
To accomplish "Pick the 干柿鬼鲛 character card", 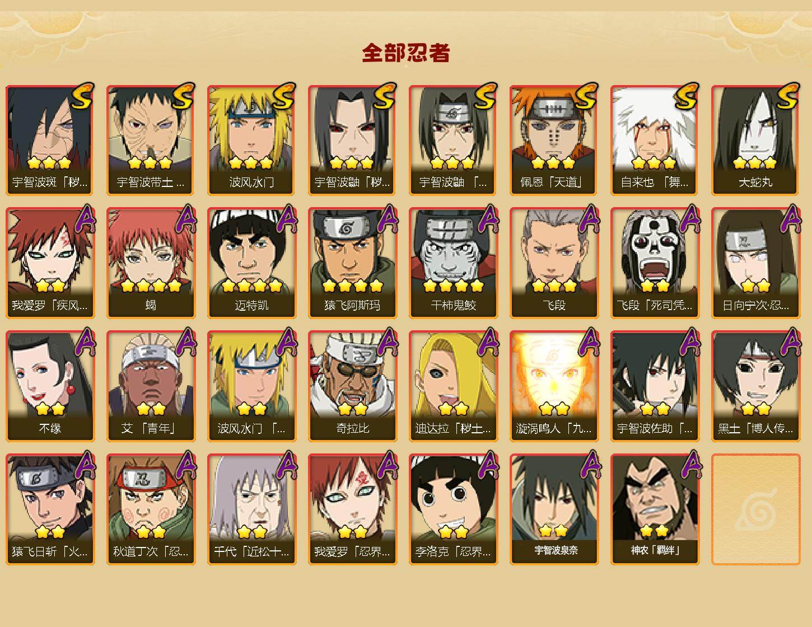I will pyautogui.click(x=453, y=263).
